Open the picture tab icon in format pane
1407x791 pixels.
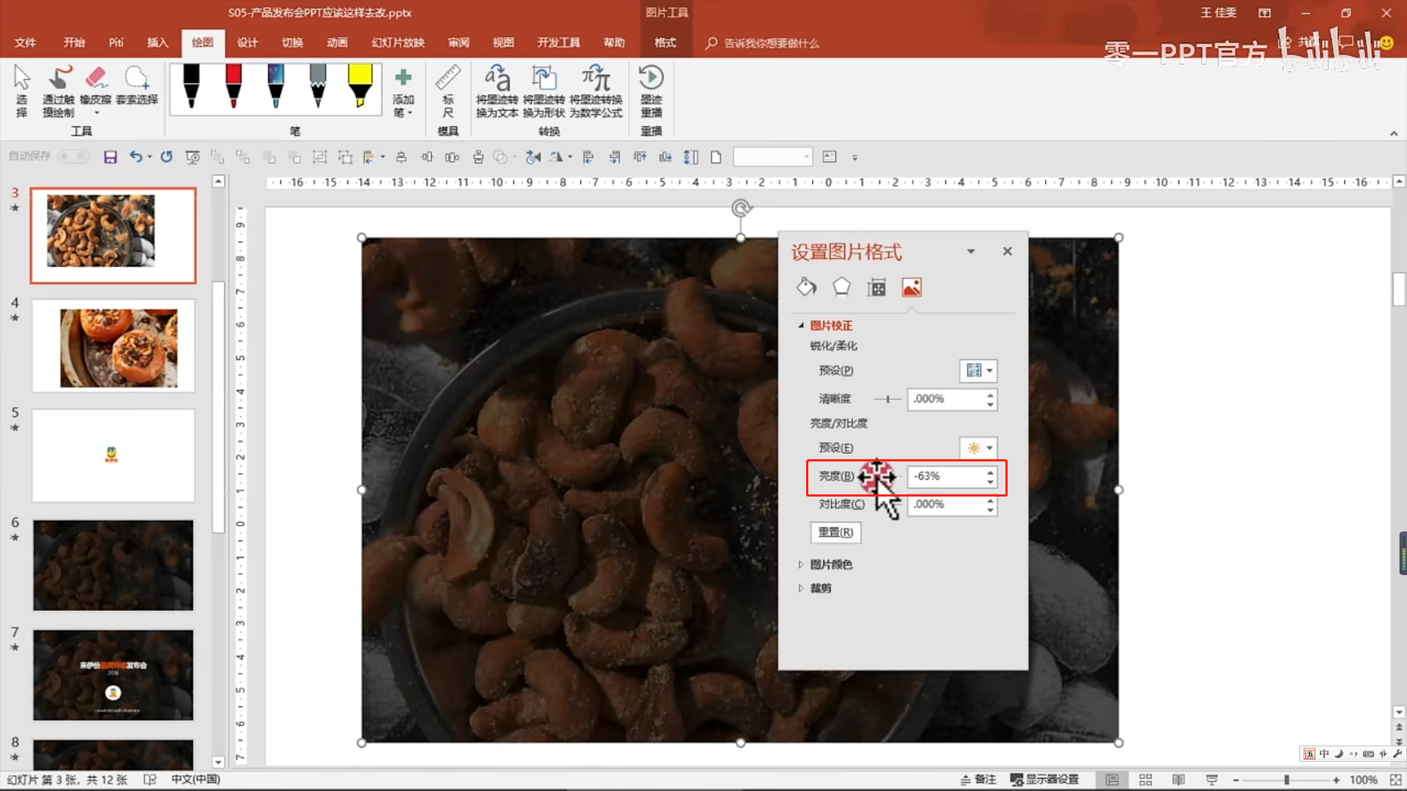[912, 287]
